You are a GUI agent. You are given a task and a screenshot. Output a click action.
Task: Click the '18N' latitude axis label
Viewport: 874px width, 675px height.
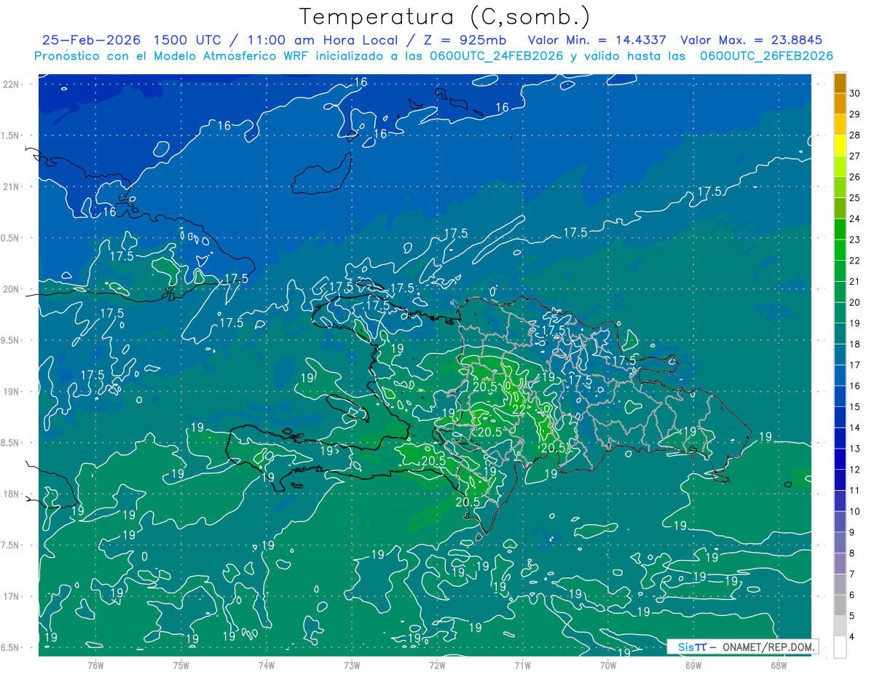[12, 494]
